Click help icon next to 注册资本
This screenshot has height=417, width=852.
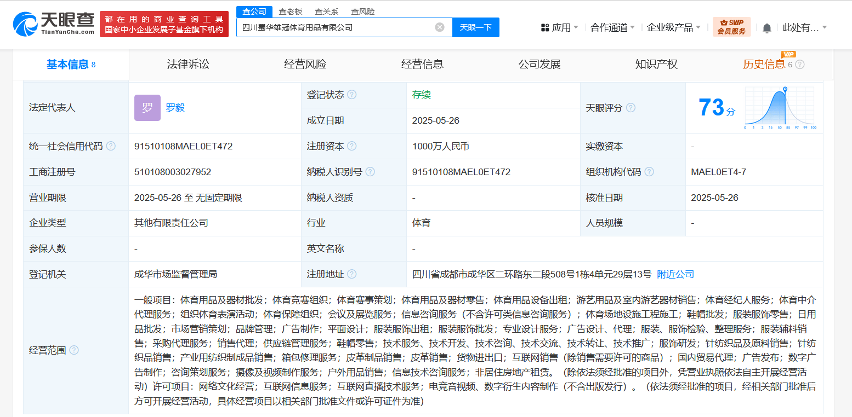(x=352, y=146)
